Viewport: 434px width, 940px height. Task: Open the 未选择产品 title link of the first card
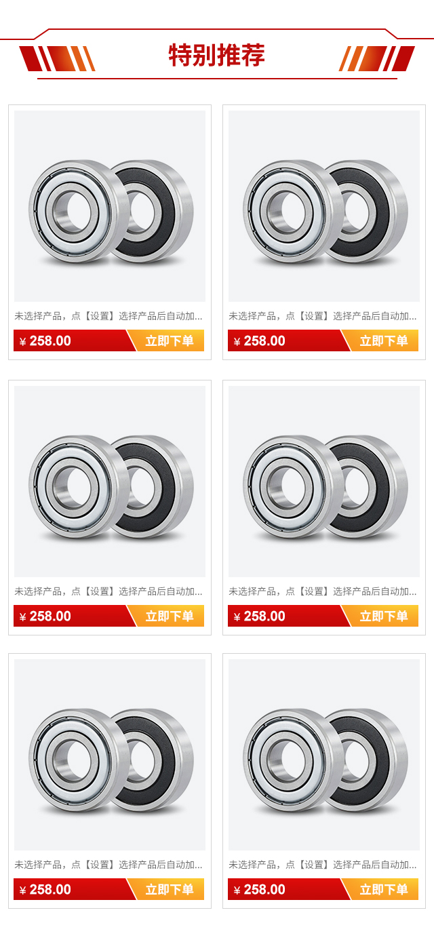[108, 316]
